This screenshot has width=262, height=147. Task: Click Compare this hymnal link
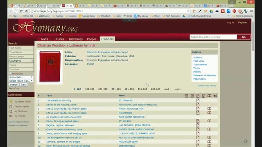[x=207, y=86]
